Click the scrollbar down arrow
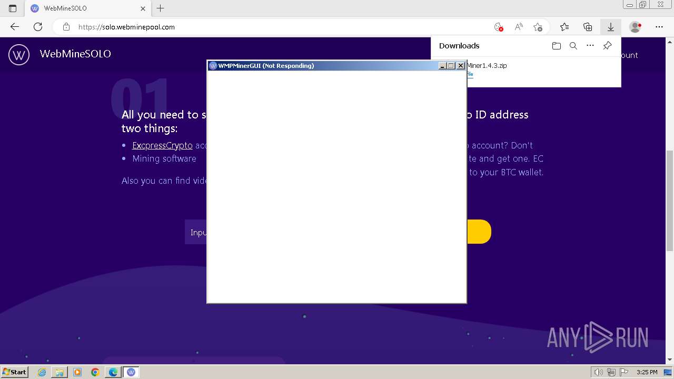The height and width of the screenshot is (379, 674). pyautogui.click(x=670, y=360)
